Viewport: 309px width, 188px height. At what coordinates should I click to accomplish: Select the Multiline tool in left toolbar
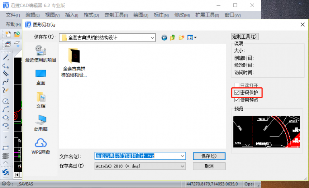click(x=6, y=74)
